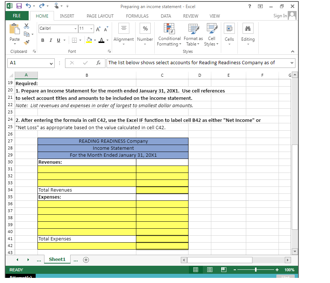Select the Percent Style number format
This screenshot has width=330, height=283.
(145, 28)
